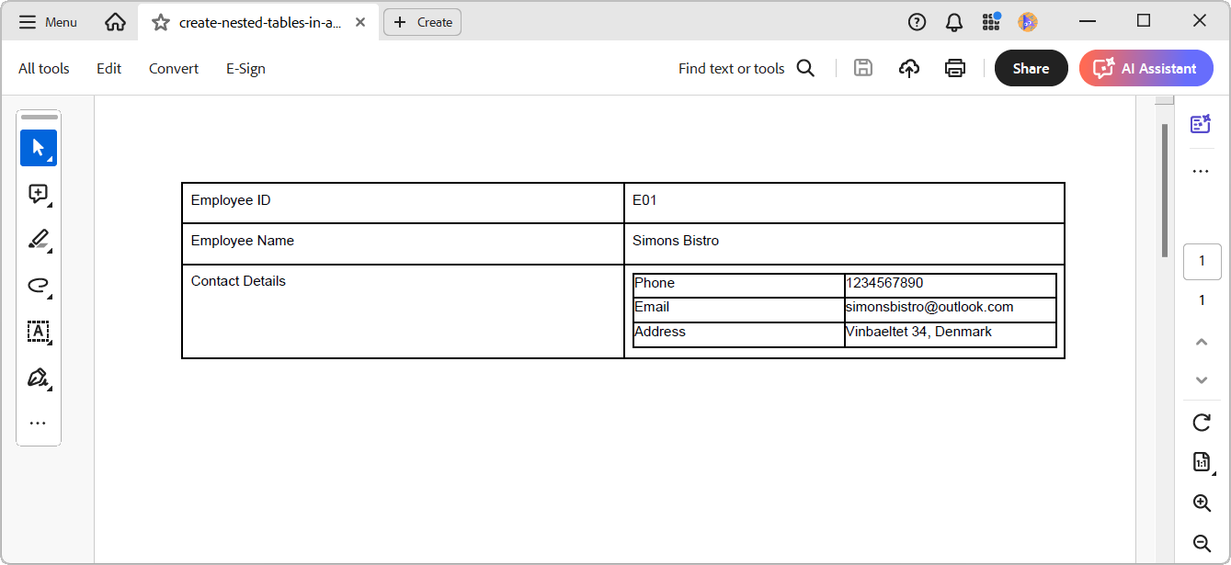Image resolution: width=1231 pixels, height=565 pixels.
Task: Click the Address label in nested table
Action: click(x=660, y=332)
